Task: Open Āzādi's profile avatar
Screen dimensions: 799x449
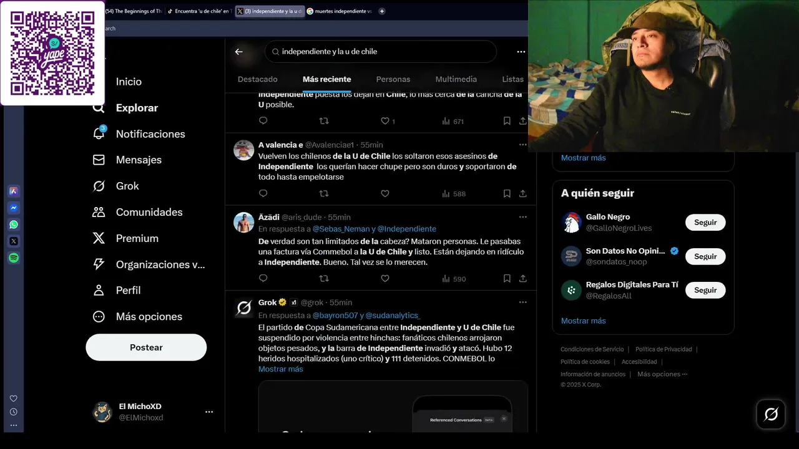Action: 243,223
